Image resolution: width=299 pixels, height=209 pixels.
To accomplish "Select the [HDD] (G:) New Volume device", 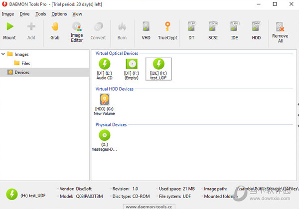I will click(104, 104).
